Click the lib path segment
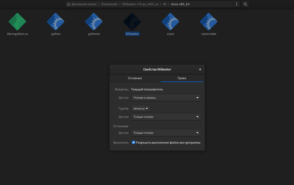The image size is (294, 185). click(165, 4)
